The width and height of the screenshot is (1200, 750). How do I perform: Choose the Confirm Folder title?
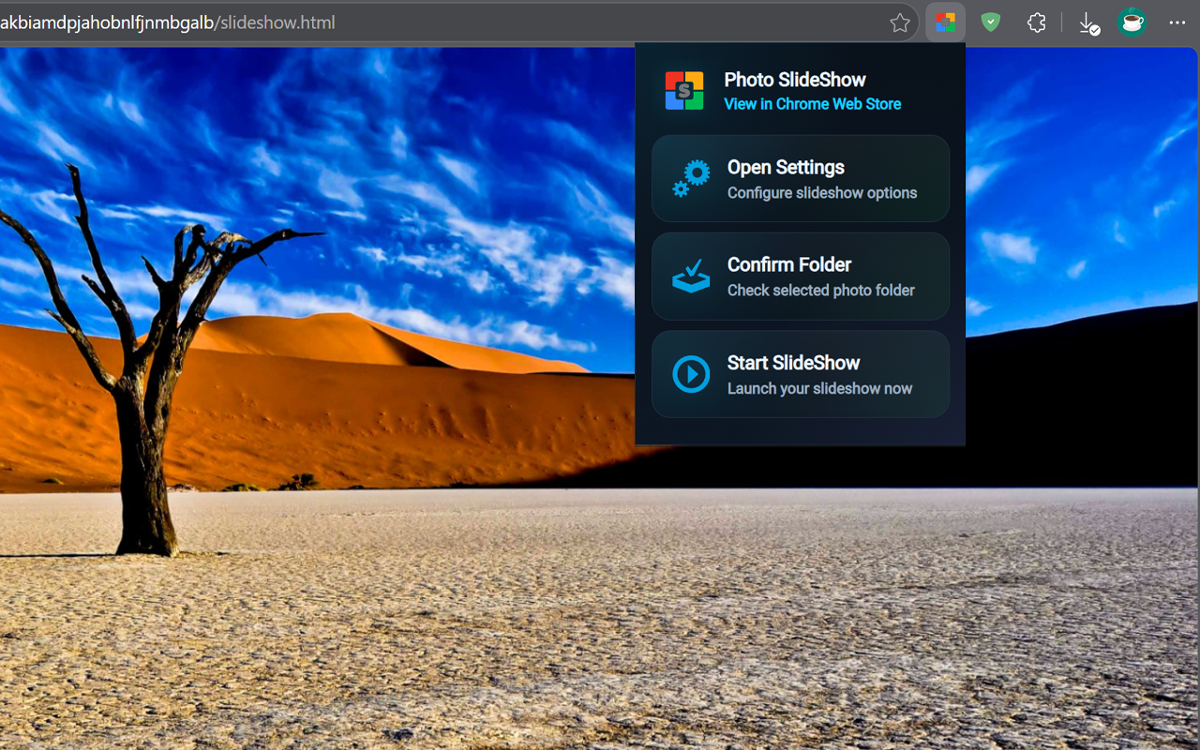point(789,264)
